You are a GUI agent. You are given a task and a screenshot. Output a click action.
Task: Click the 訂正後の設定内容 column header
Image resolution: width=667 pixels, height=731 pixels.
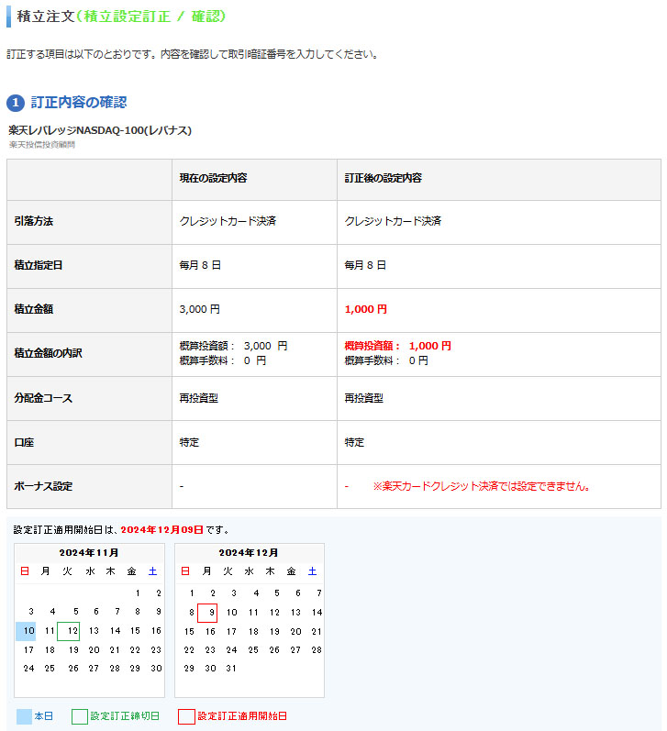tap(383, 178)
